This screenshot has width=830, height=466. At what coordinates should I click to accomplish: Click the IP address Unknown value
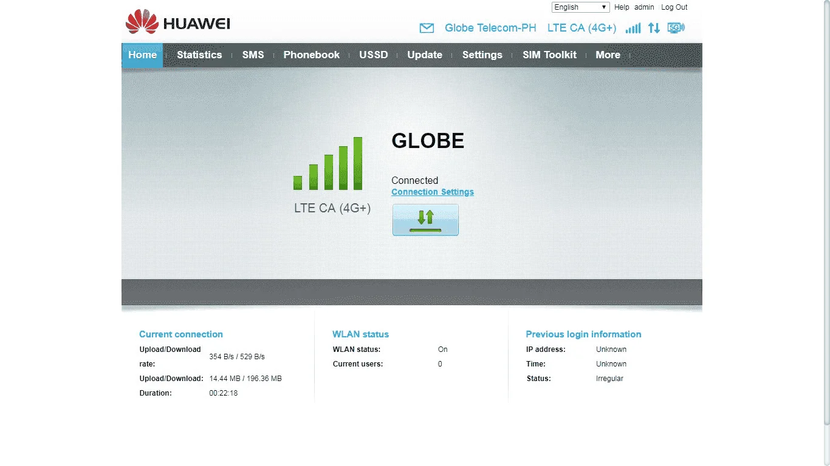611,349
